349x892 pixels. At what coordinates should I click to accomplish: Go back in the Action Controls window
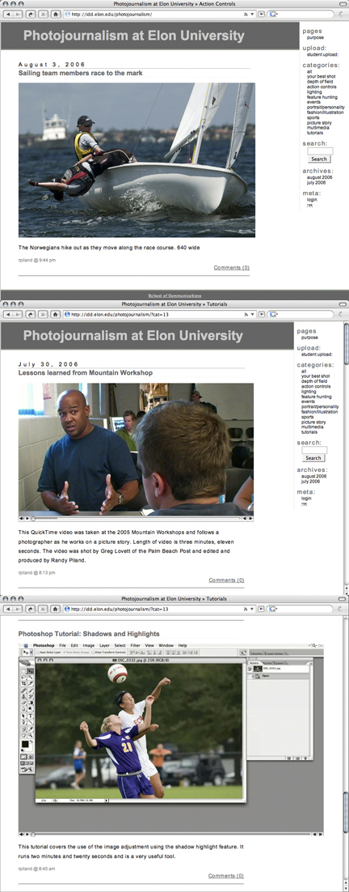click(x=9, y=13)
